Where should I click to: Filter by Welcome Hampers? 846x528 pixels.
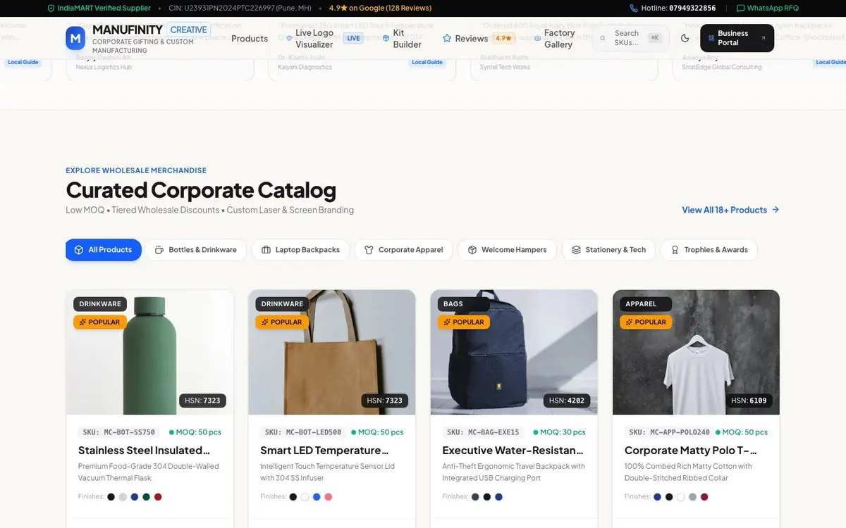507,250
